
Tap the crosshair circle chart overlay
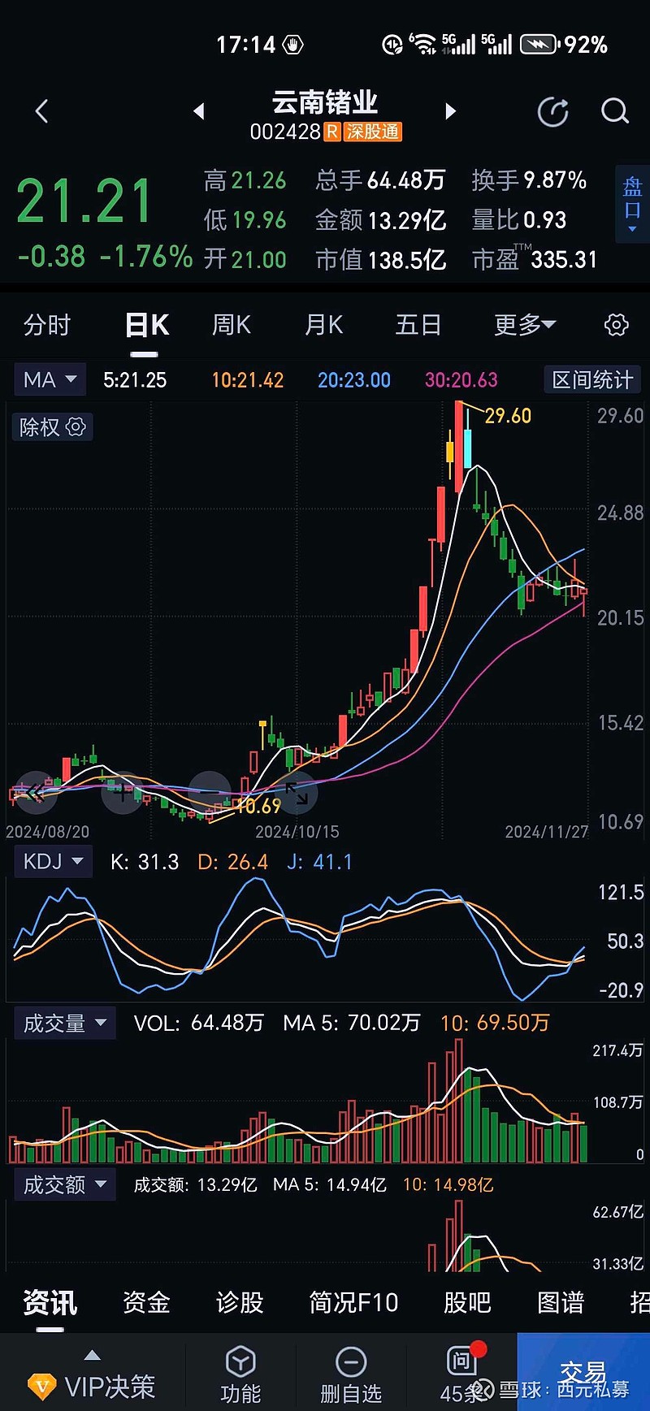(x=123, y=793)
